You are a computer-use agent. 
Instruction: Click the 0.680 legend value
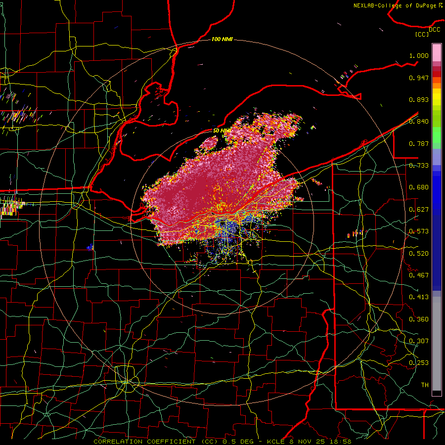(x=419, y=187)
